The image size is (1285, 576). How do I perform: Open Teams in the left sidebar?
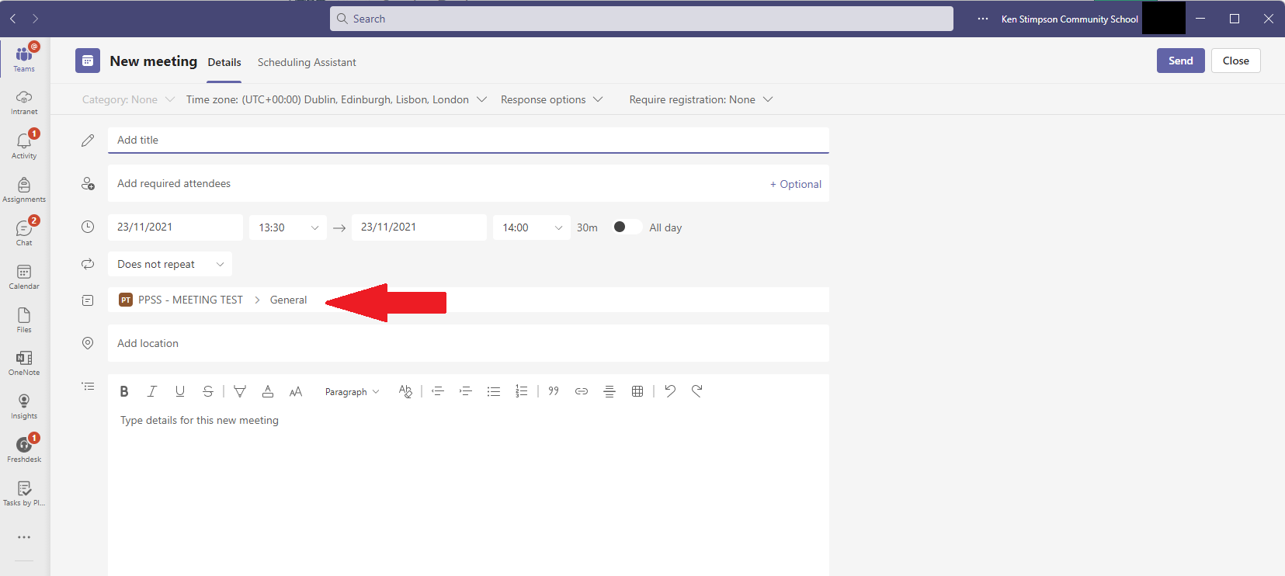coord(24,57)
